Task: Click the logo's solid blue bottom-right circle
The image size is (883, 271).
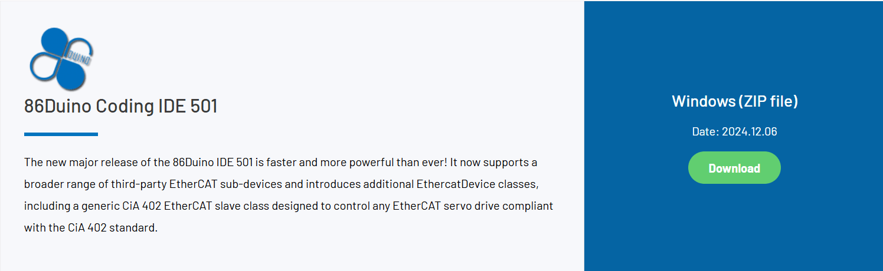Action: coord(73,74)
